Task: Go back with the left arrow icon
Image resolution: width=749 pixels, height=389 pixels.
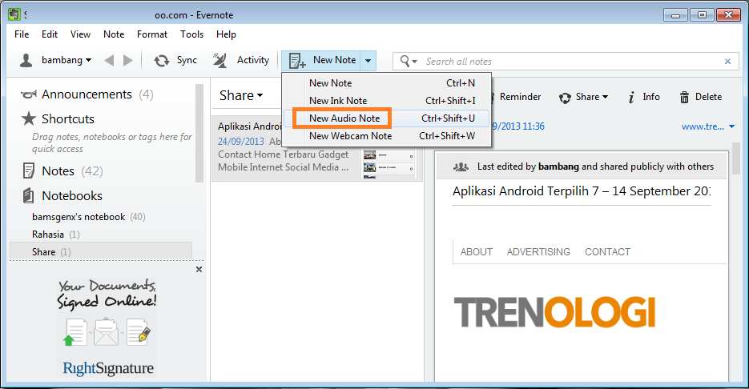Action: click(x=110, y=61)
